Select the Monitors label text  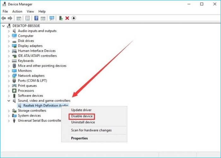coord(25,71)
